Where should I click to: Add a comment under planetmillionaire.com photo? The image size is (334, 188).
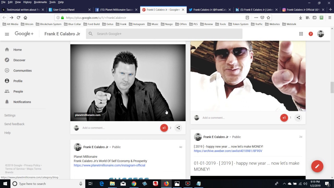tap(93, 128)
